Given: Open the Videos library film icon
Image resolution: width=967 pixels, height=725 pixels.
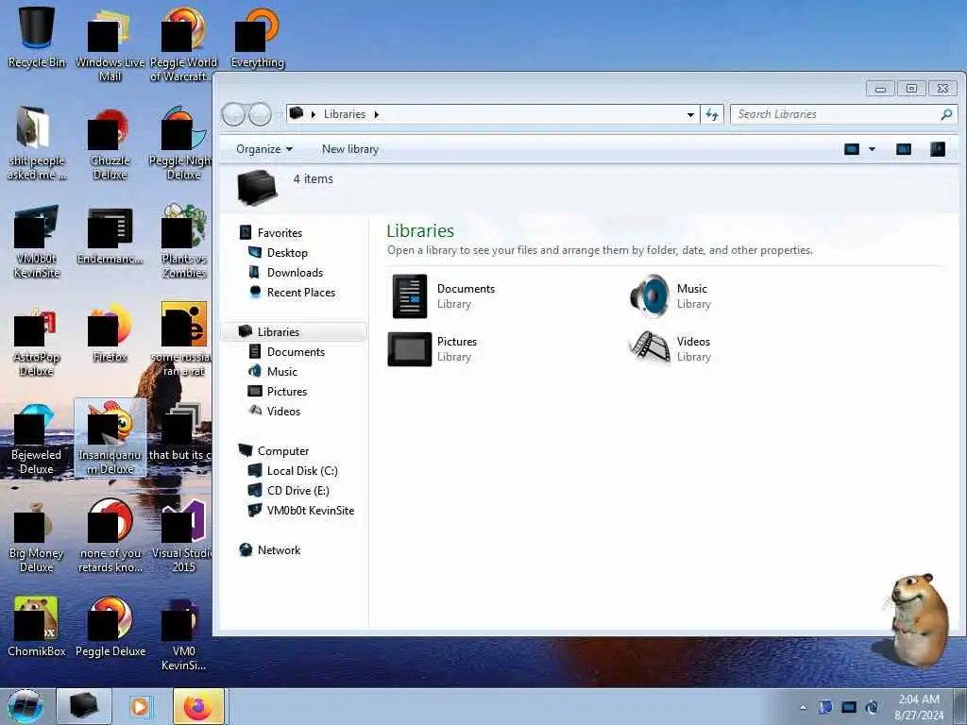Looking at the screenshot, I should point(650,348).
